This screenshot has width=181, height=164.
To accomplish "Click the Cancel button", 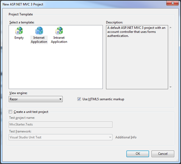I will tap(163, 154).
